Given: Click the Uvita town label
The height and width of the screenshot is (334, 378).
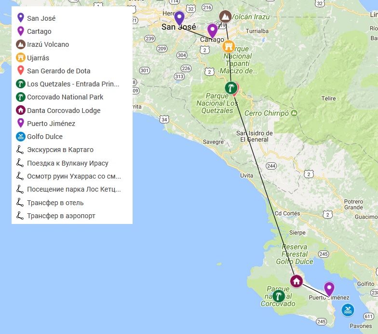Looking at the screenshot, I should coord(246,176).
